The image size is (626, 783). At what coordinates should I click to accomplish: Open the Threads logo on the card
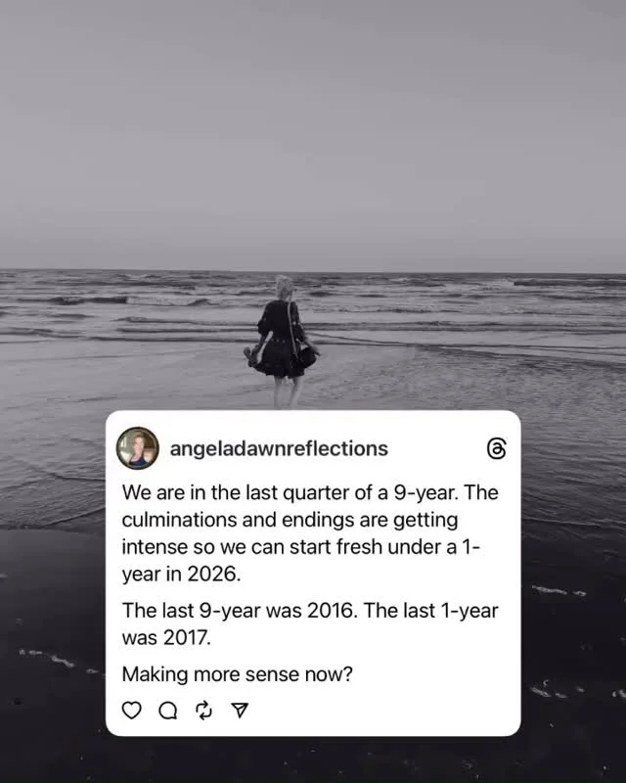click(496, 448)
